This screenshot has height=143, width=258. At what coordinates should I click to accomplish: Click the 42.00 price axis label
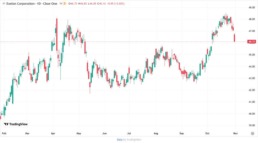click(x=252, y=90)
